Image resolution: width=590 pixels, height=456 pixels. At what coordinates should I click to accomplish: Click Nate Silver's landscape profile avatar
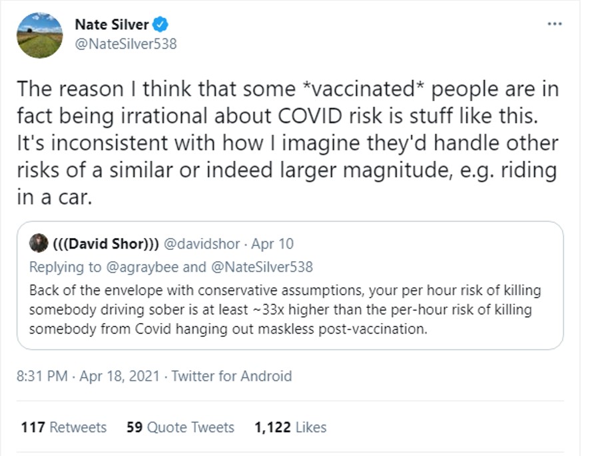[39, 36]
